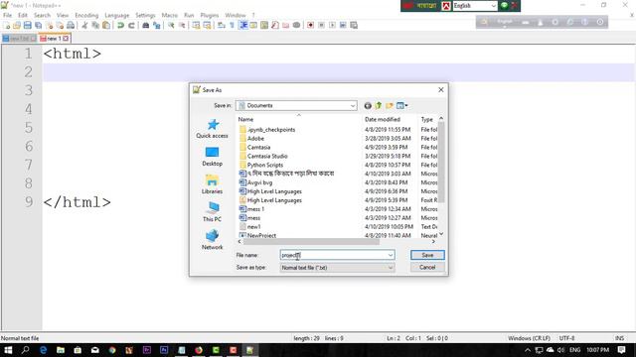Switch to the first document tab
The width and height of the screenshot is (636, 357).
pos(19,39)
